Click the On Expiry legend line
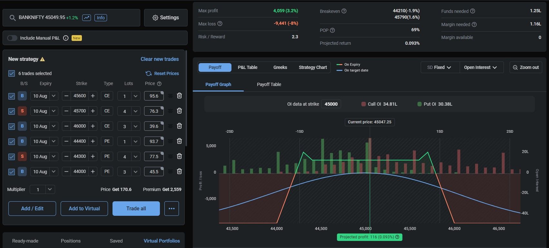 click(339, 64)
